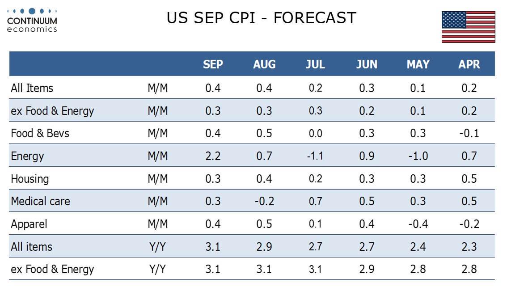Image resolution: width=507 pixels, height=304 pixels.
Task: Select the AUG column header
Action: 264,64
